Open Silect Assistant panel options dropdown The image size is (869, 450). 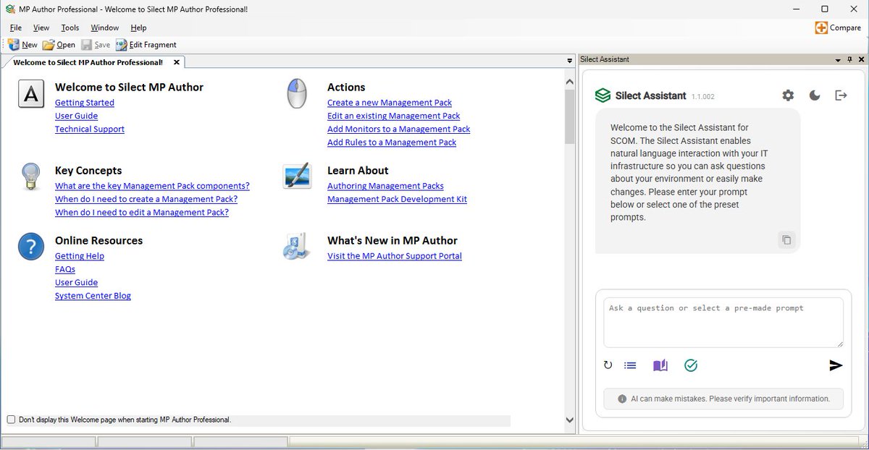[838, 59]
